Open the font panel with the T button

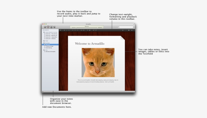(x=61, y=30)
